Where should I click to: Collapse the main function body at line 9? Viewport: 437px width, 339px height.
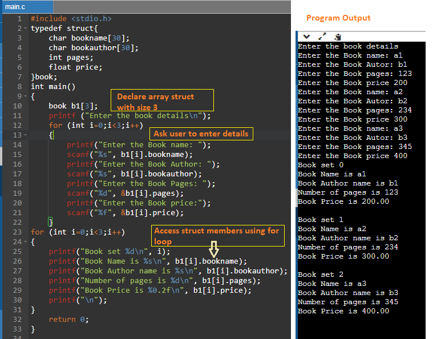point(25,96)
